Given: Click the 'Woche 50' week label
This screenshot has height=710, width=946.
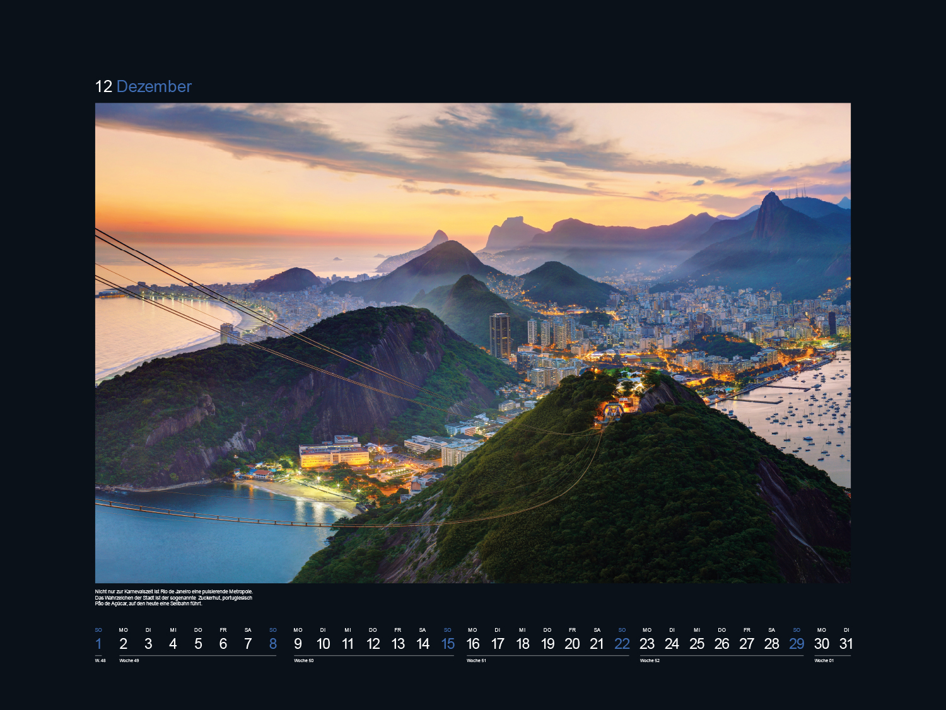Looking at the screenshot, I should click(304, 661).
